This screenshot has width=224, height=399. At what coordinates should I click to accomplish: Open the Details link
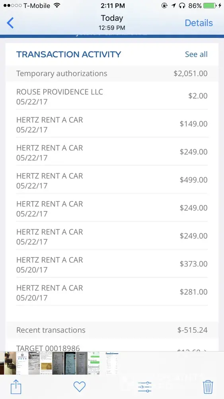pos(199,23)
